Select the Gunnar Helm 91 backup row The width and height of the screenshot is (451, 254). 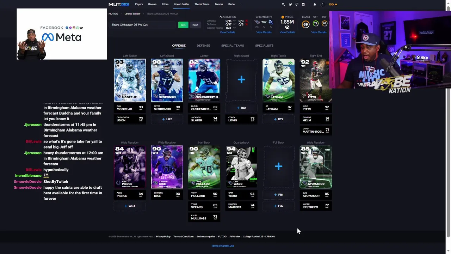pos(316,119)
